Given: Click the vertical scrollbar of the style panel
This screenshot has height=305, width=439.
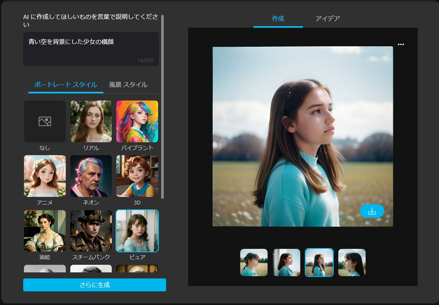Looking at the screenshot, I should (x=163, y=107).
